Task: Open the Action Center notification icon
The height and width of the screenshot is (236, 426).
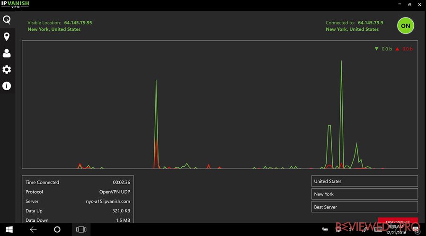Action: click(416, 230)
